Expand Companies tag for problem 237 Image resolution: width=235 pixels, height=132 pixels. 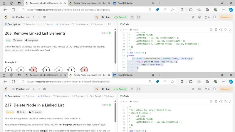tap(35, 112)
